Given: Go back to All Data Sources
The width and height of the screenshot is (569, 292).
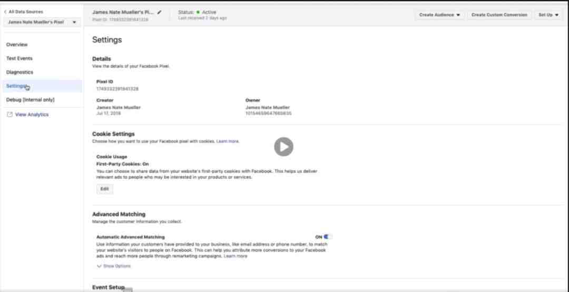Looking at the screenshot, I should (23, 12).
